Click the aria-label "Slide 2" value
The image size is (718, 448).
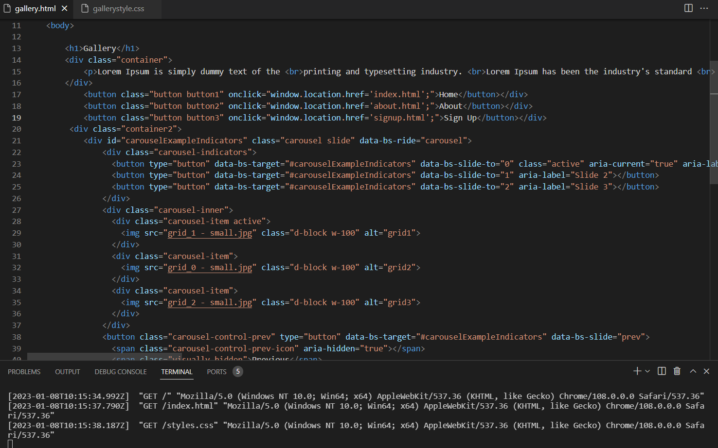tap(592, 175)
